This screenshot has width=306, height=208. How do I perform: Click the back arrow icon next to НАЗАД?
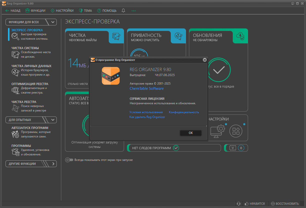(x=7, y=11)
